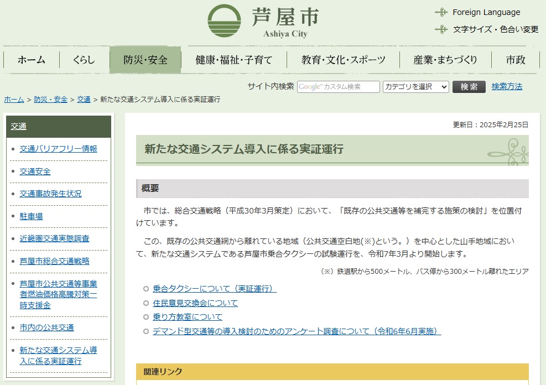
Task: Open 文字サイズ・色合い変更 settings
Action: click(x=496, y=29)
